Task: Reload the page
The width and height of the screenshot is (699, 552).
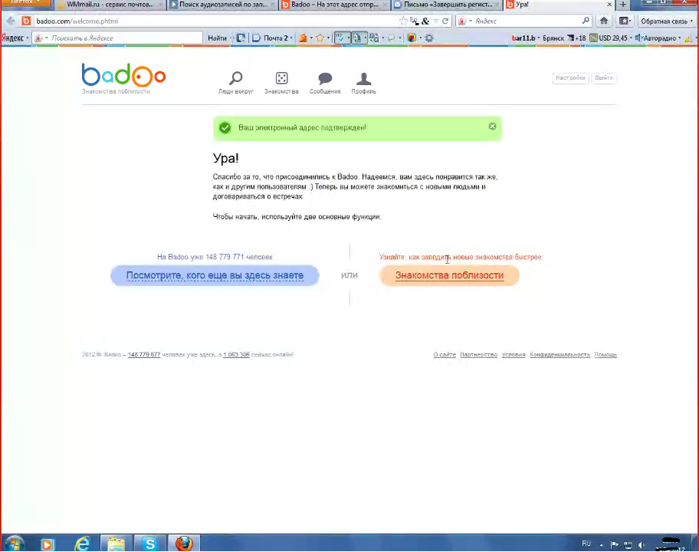Action: click(445, 21)
